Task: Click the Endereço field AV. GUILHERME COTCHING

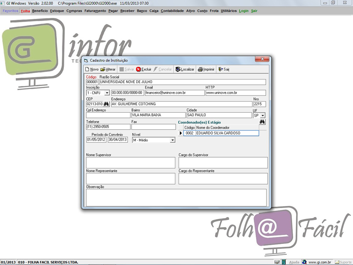Action: tap(182, 104)
